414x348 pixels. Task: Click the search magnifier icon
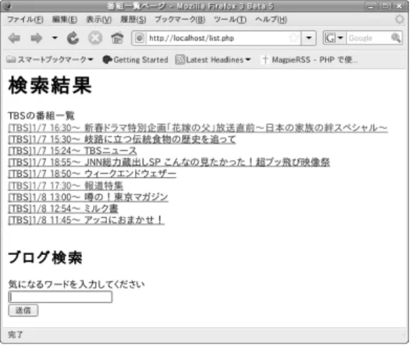point(396,38)
